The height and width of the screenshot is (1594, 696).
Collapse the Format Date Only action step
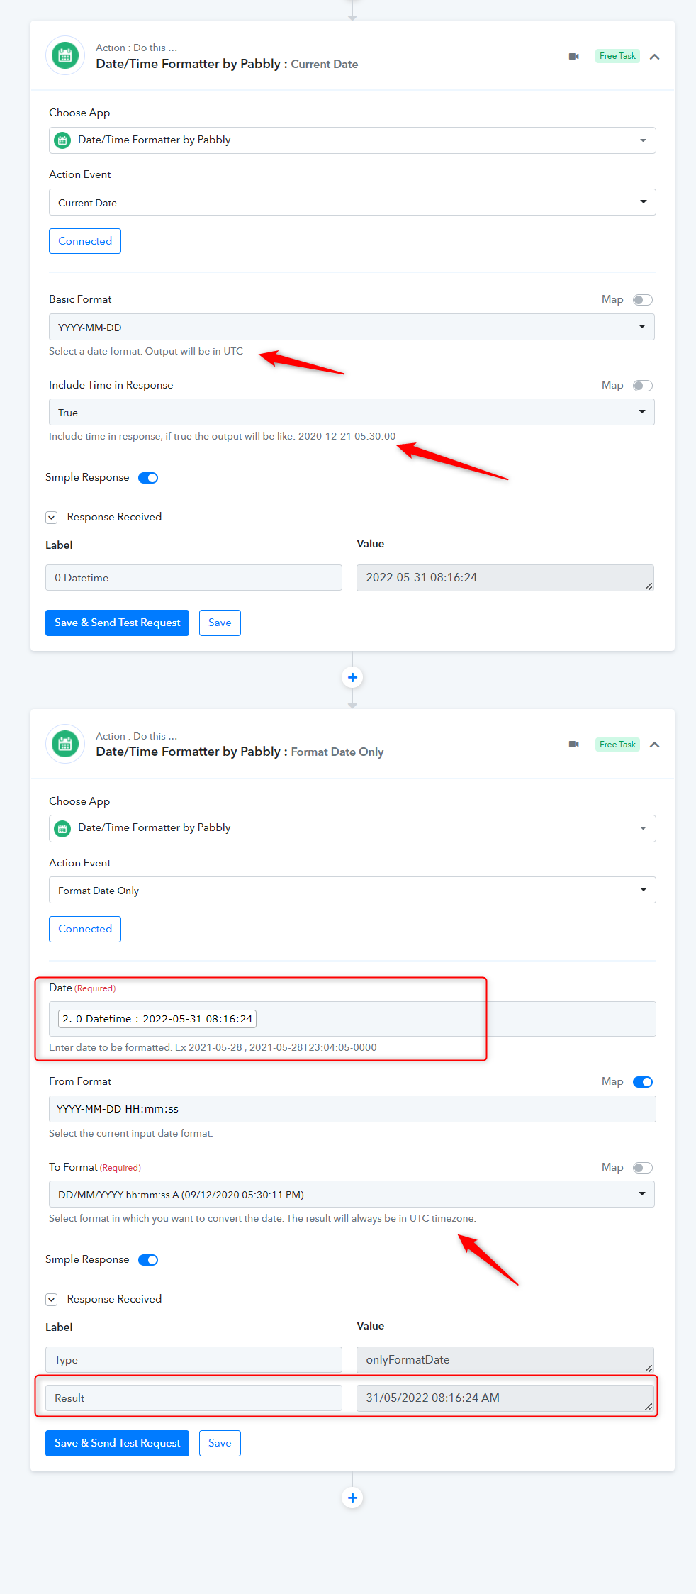pyautogui.click(x=655, y=745)
